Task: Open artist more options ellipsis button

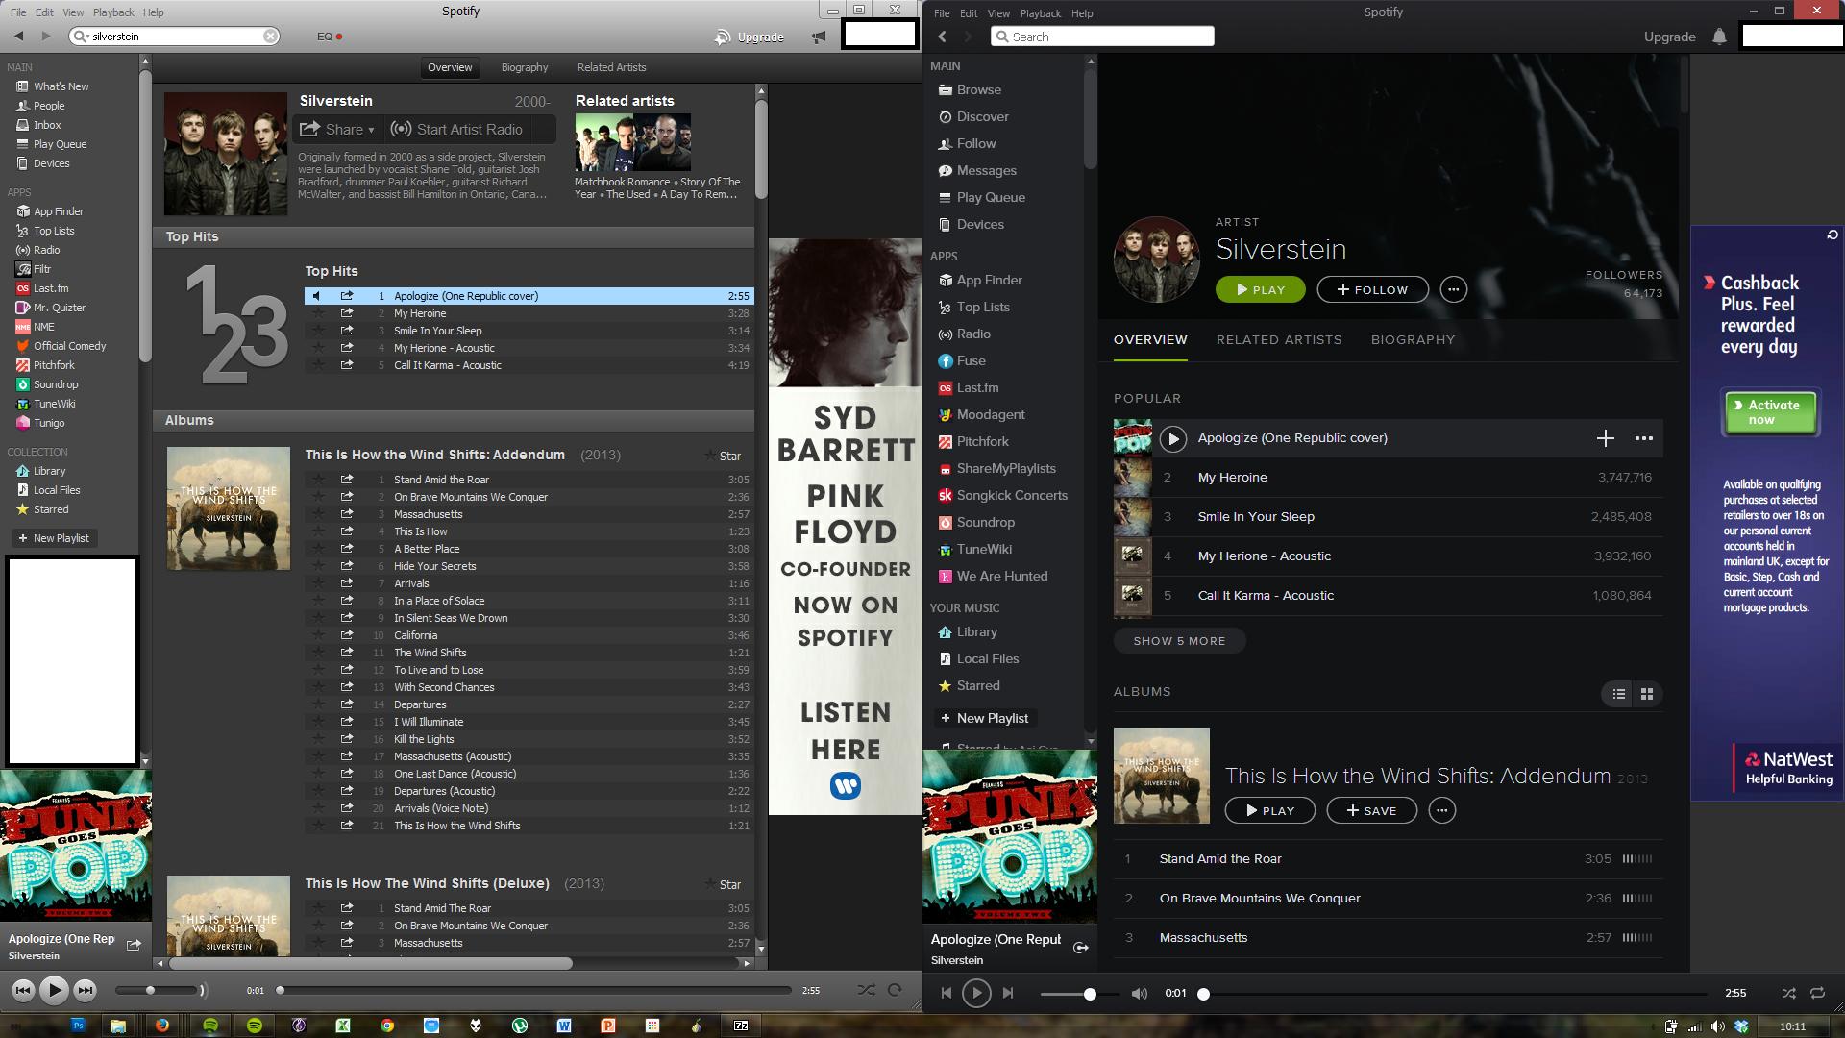Action: click(x=1454, y=289)
